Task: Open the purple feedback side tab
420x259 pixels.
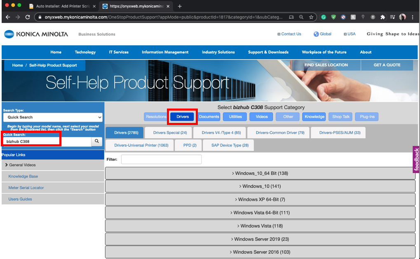Action: pyautogui.click(x=416, y=160)
